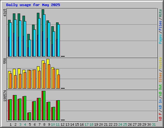Click the 198574 kB axis value
The height and width of the screenshot is (128, 164).
coord(5,96)
